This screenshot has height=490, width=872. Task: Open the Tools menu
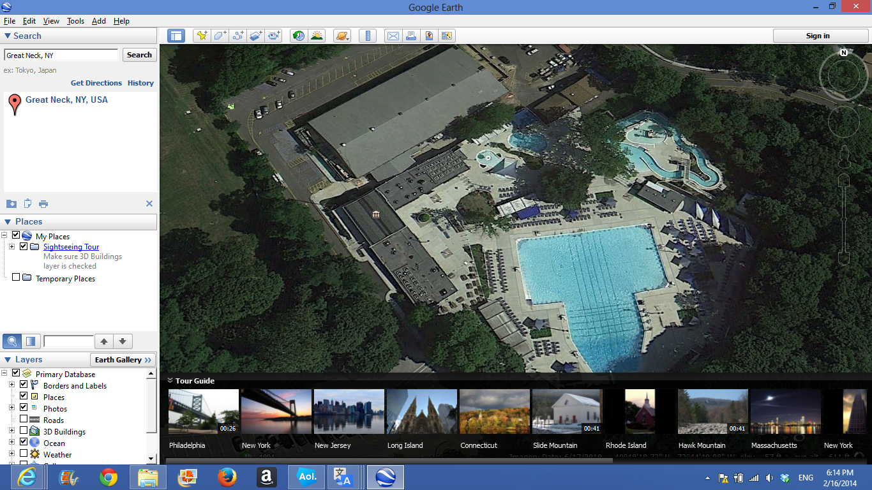75,21
